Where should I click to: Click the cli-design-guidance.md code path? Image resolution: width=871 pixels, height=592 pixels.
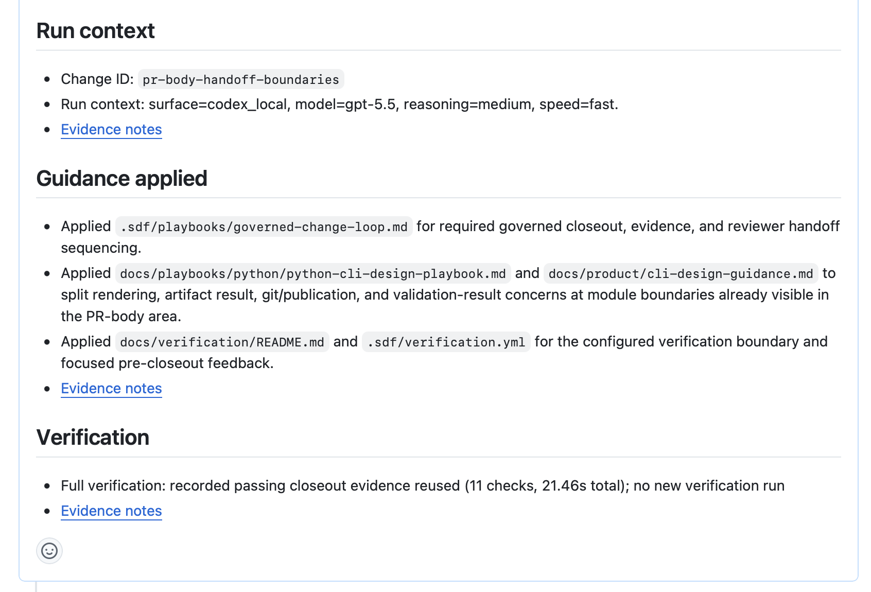681,273
